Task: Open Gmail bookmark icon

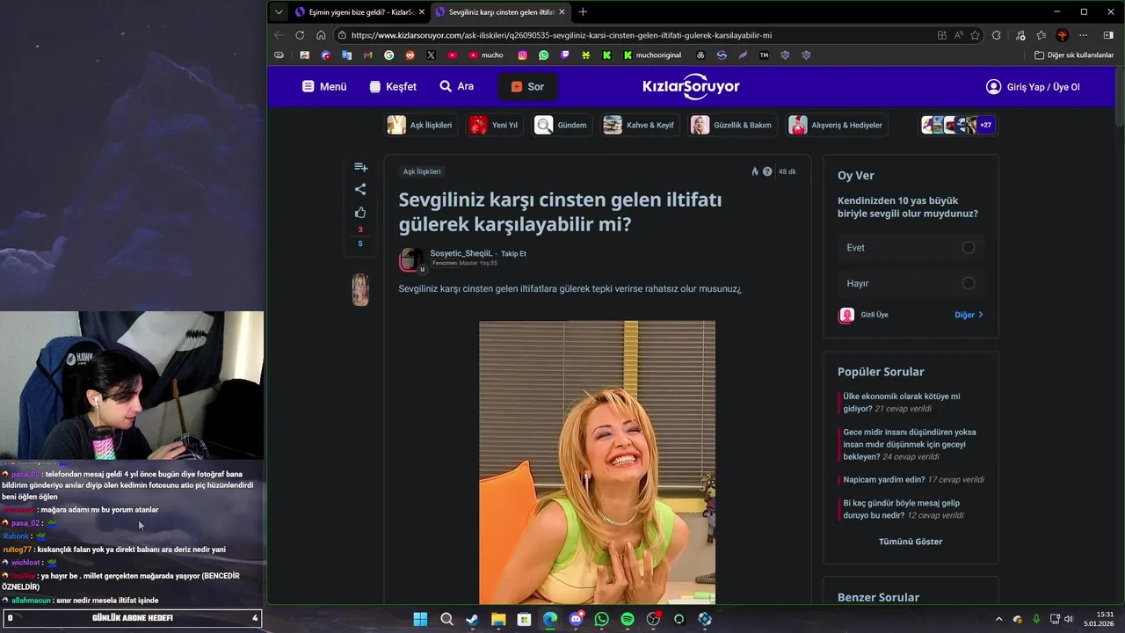Action: point(367,55)
